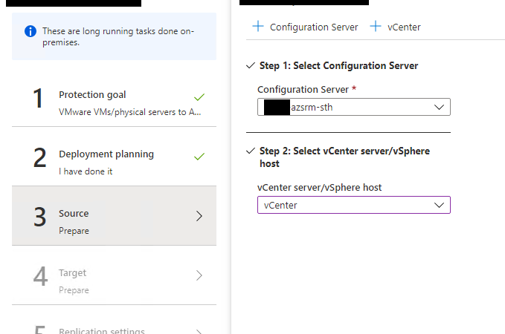Select the Deployment planning step
The height and width of the screenshot is (334, 505).
[x=114, y=156]
